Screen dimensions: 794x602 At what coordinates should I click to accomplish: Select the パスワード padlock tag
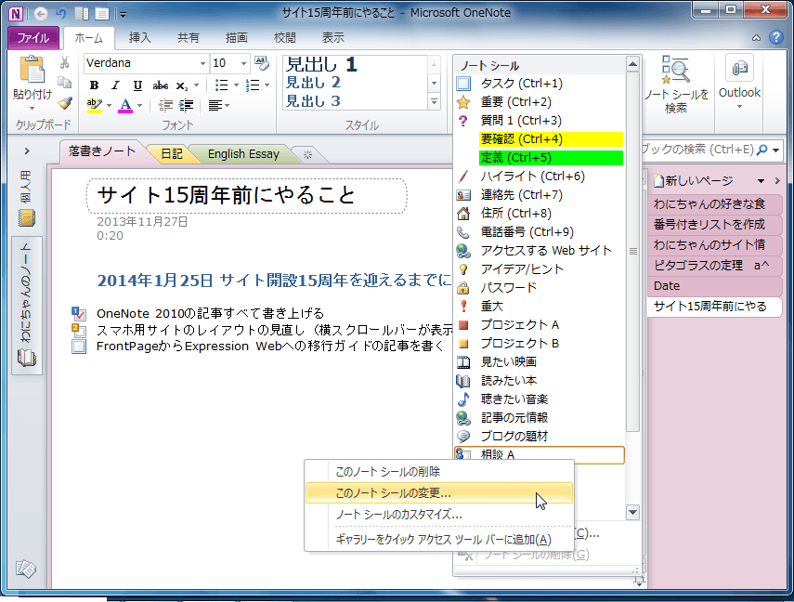540,288
